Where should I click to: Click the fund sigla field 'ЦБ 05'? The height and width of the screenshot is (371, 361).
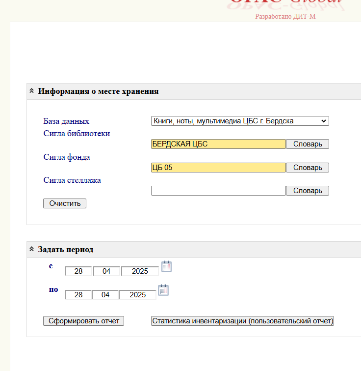click(x=218, y=168)
